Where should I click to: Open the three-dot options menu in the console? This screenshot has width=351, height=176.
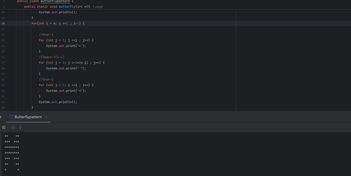(x=20, y=127)
